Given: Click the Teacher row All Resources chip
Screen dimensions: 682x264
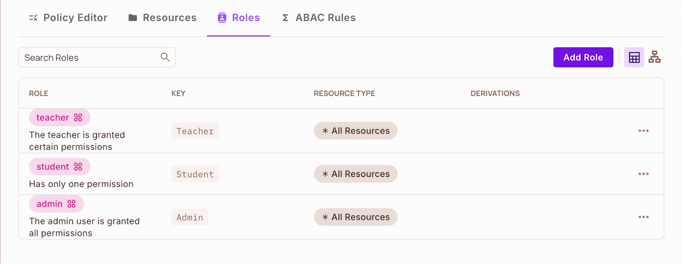Looking at the screenshot, I should point(355,131).
